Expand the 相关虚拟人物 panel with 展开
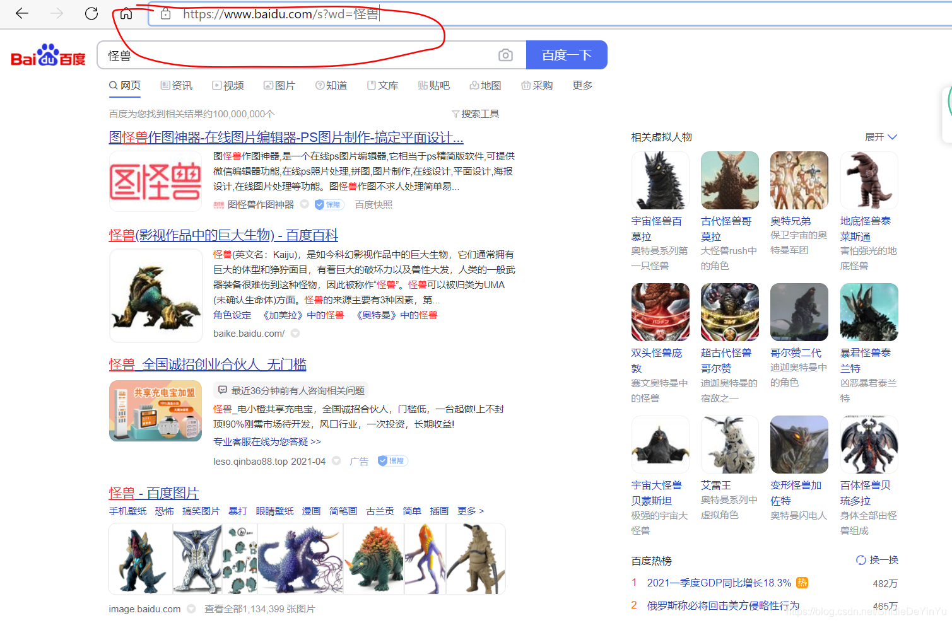This screenshot has width=952, height=623. tap(881, 137)
